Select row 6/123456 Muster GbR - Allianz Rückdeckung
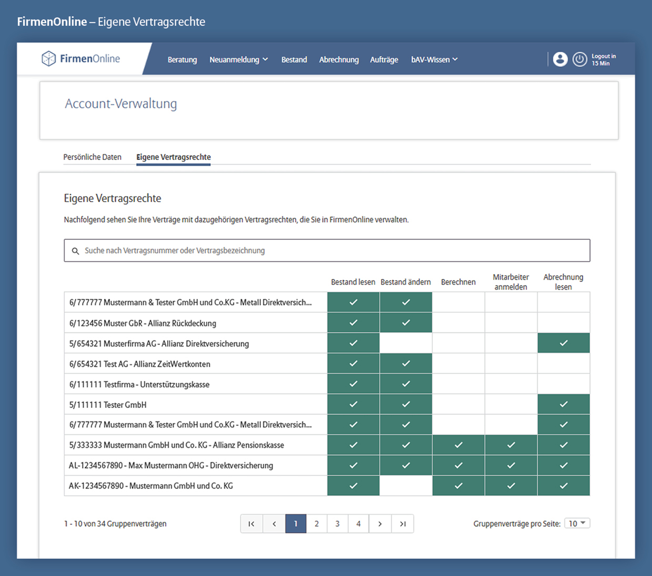This screenshot has height=576, width=652. click(x=327, y=323)
